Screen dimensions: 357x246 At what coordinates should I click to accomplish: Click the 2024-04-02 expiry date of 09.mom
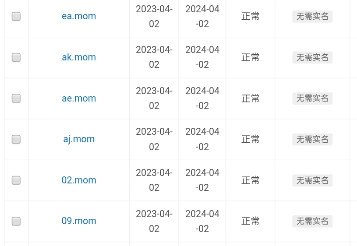tap(202, 221)
